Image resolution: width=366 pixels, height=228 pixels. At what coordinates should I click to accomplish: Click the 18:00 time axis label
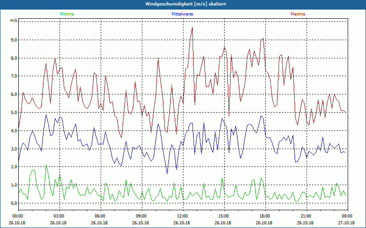tap(264, 216)
